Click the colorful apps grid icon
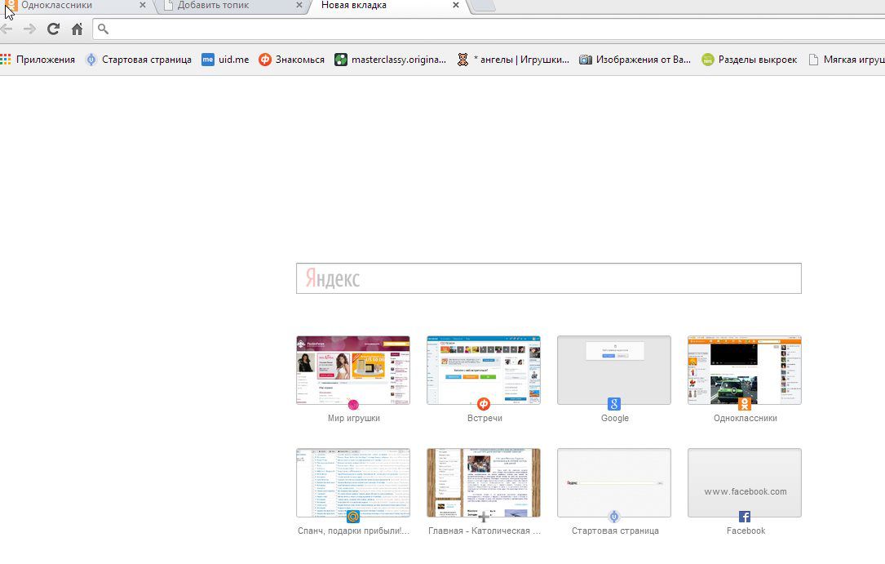The height and width of the screenshot is (564, 885). point(5,60)
